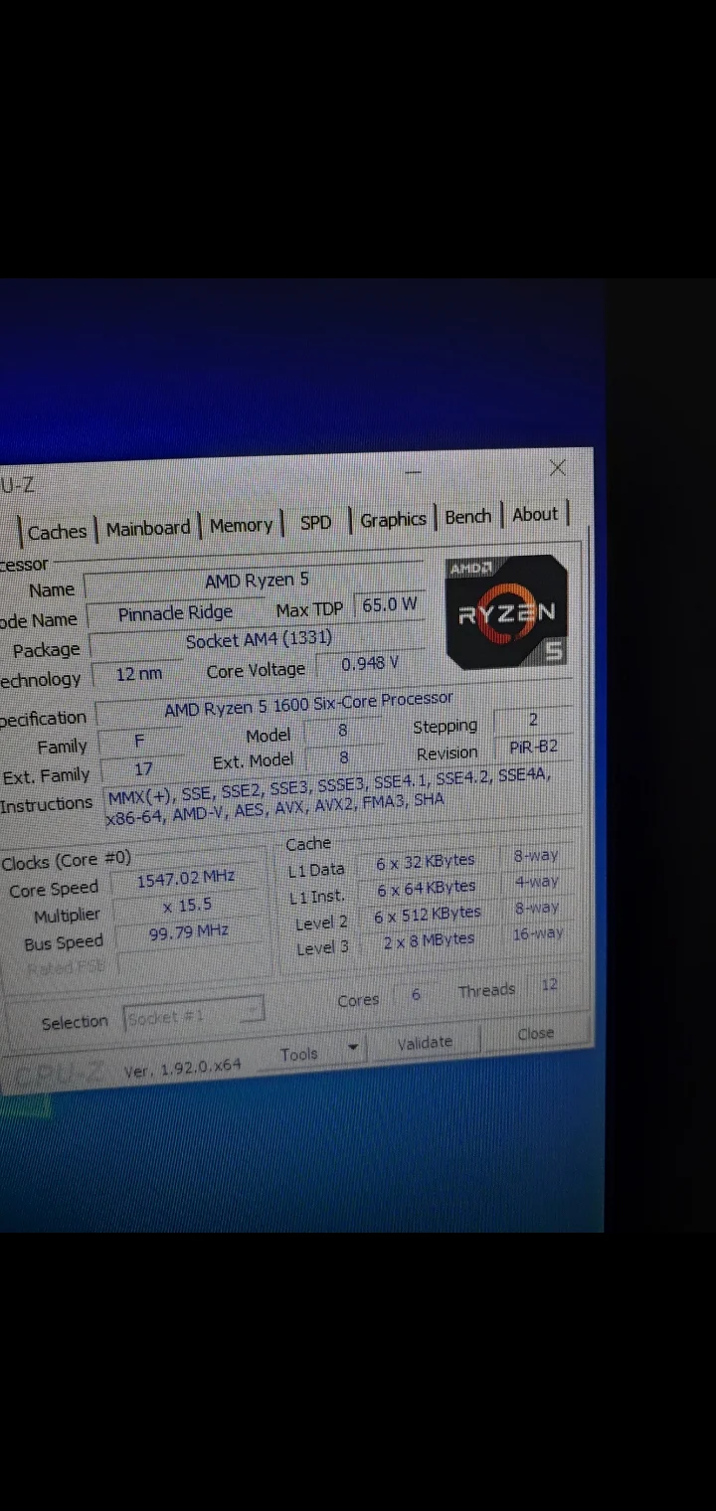Select the 12 nm technology value
Viewport: 716px width, 1511px height.
tap(138, 673)
